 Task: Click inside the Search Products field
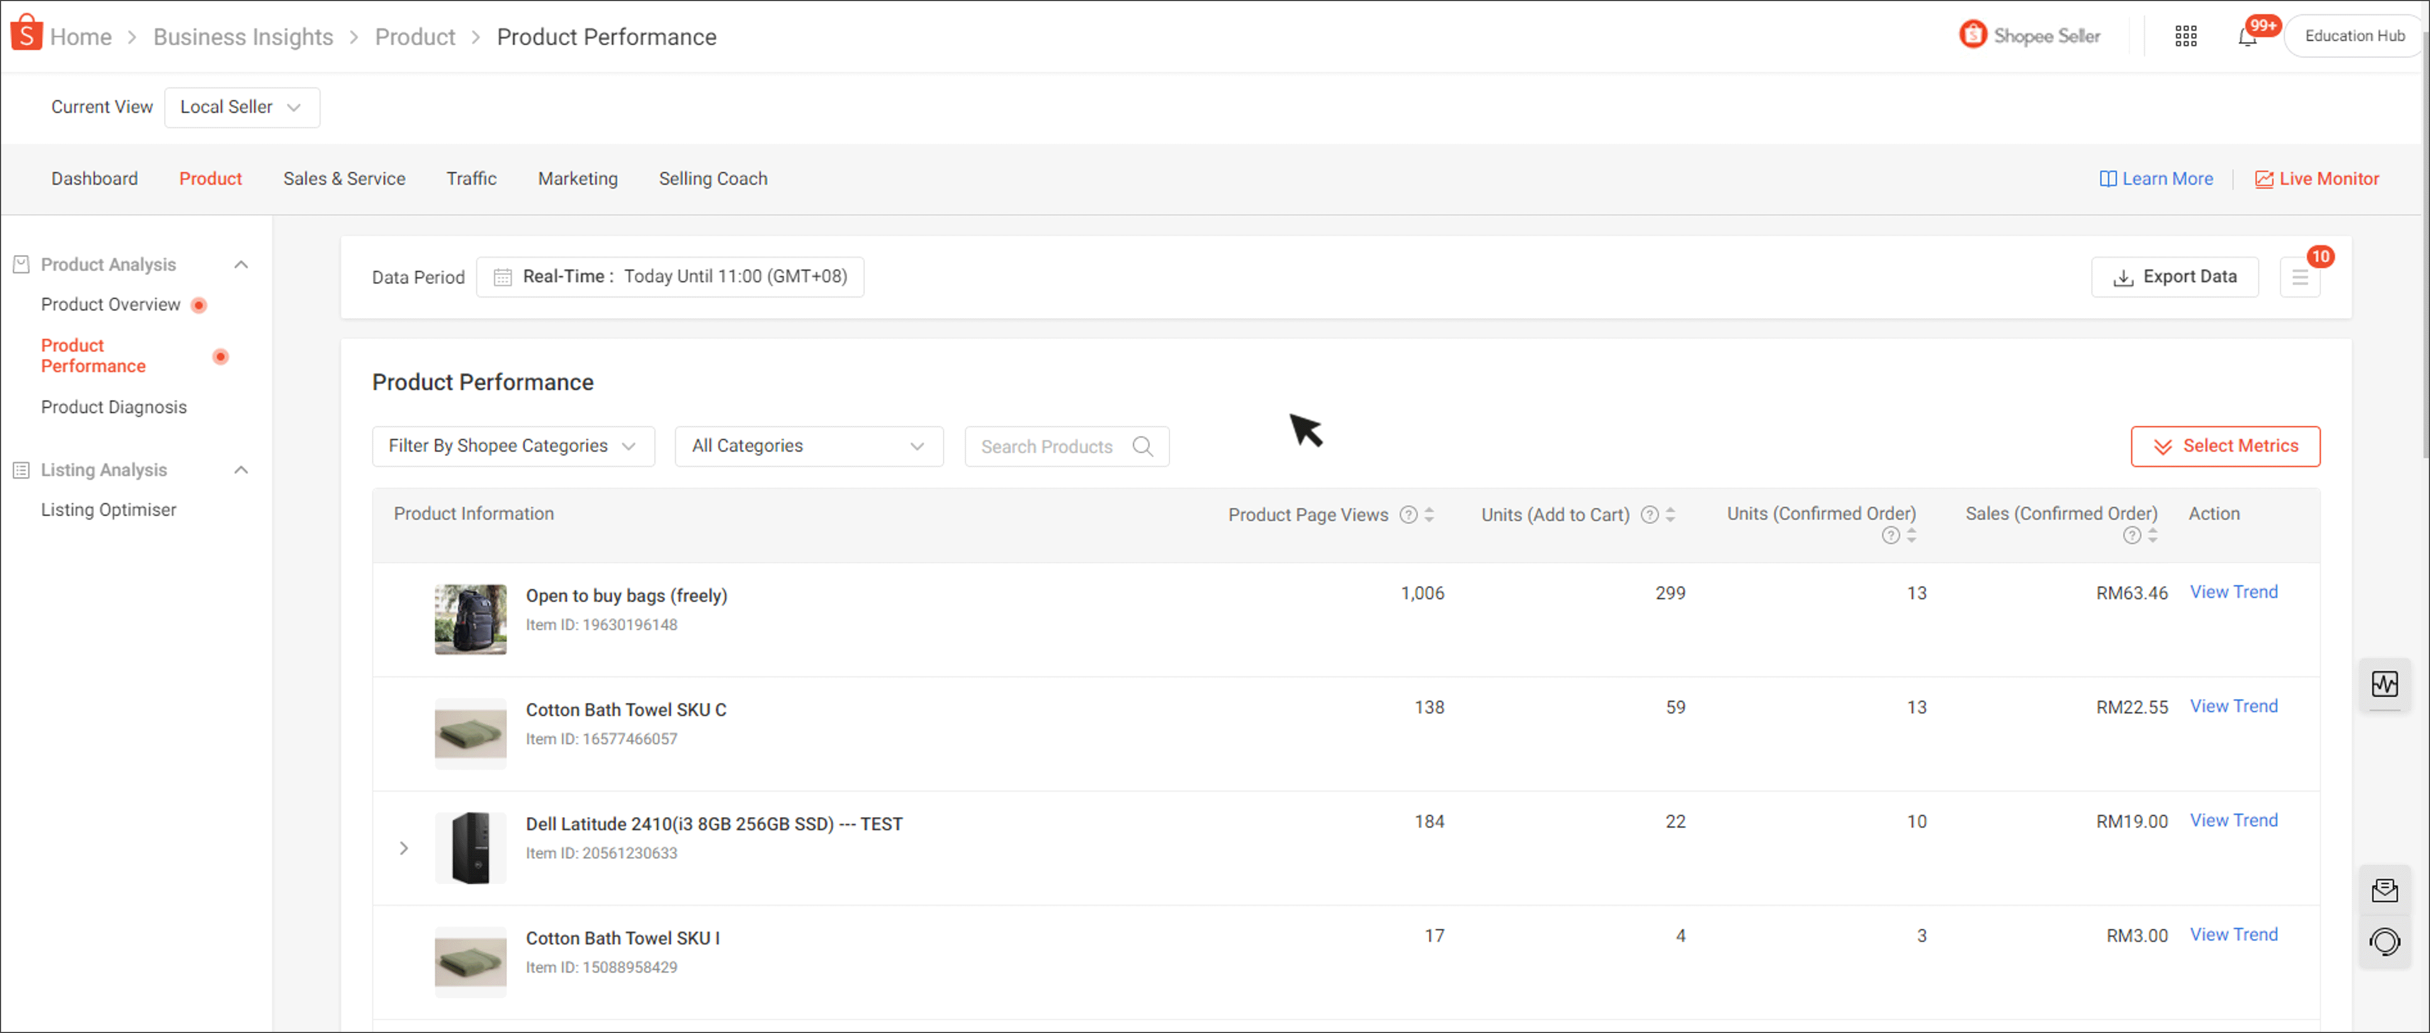(x=1047, y=446)
